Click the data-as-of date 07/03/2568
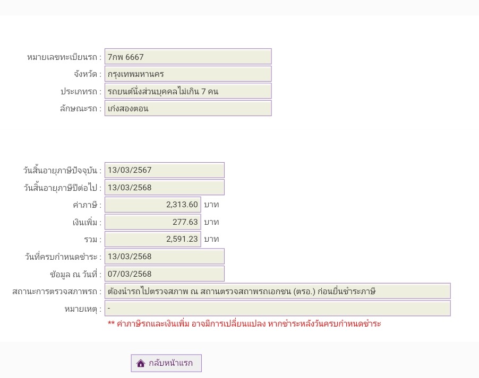This screenshot has width=479, height=378. coord(164,274)
